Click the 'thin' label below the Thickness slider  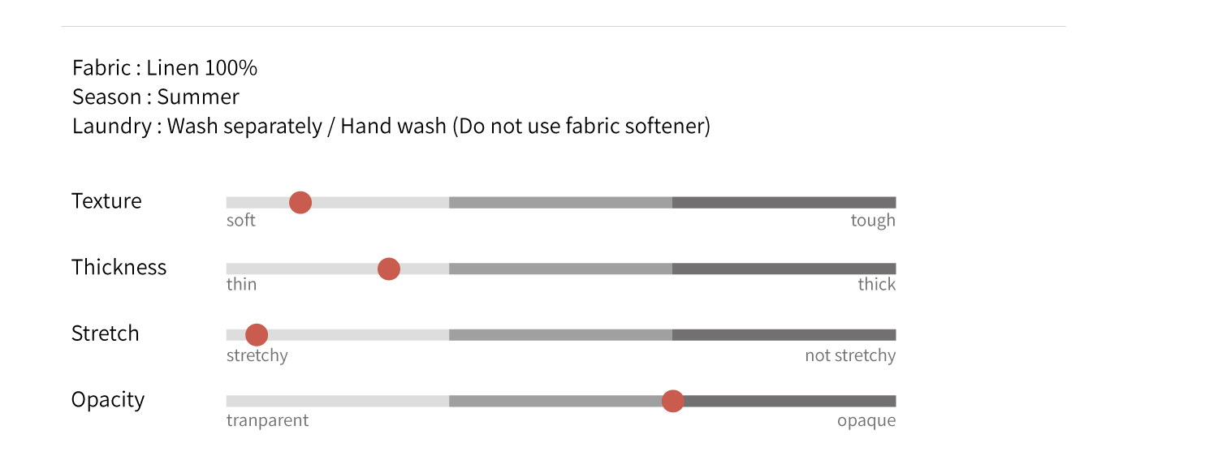pyautogui.click(x=242, y=285)
